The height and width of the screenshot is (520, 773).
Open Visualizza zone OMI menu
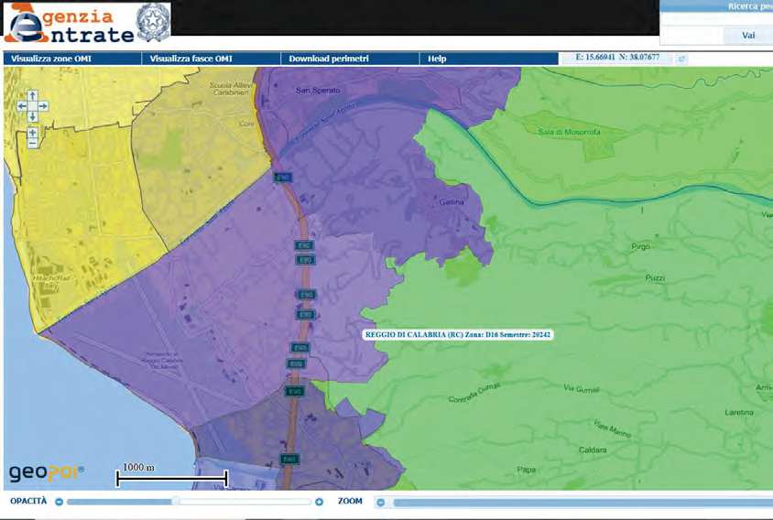[51, 59]
